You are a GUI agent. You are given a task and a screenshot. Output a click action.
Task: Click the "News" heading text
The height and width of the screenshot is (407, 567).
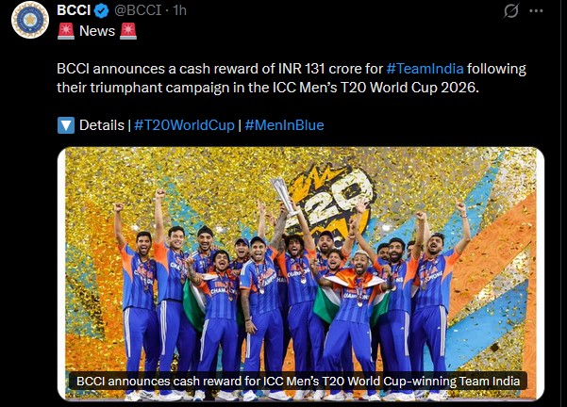[x=96, y=31]
